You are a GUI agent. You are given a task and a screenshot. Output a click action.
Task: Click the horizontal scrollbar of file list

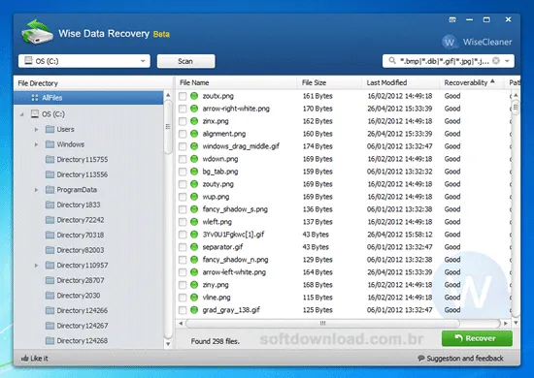pyautogui.click(x=322, y=323)
